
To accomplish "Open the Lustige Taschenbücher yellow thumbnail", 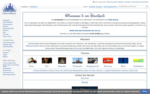I will coord(138,61).
